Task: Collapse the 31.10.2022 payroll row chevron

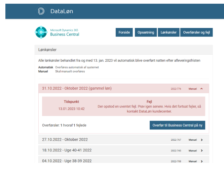Action: (x=201, y=89)
